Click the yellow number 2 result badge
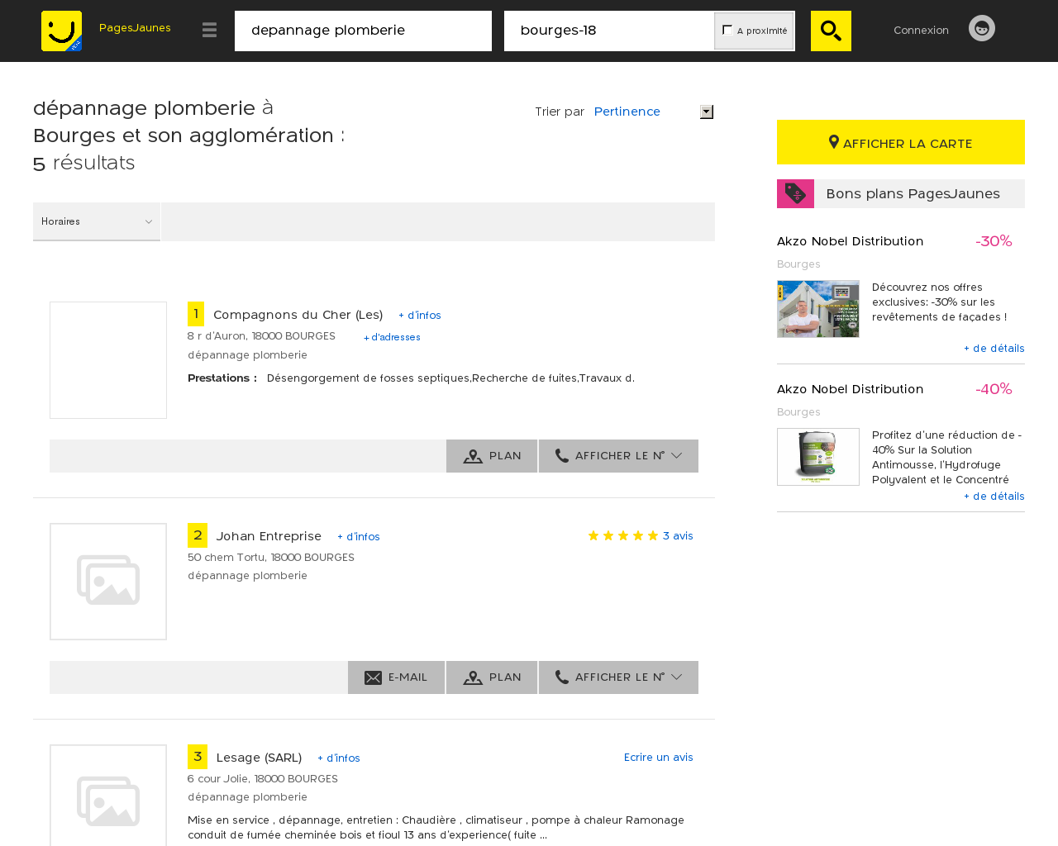The image size is (1058, 846). (x=198, y=535)
